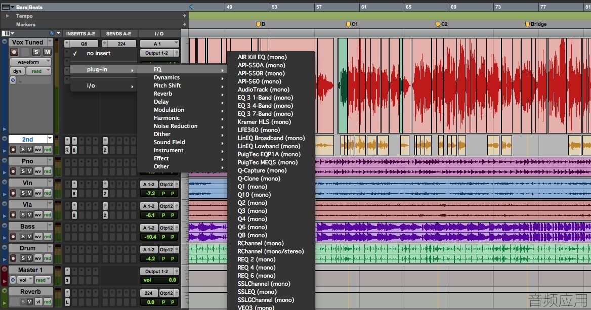
Task: Record-arm the Pno track
Action: (x=13, y=171)
